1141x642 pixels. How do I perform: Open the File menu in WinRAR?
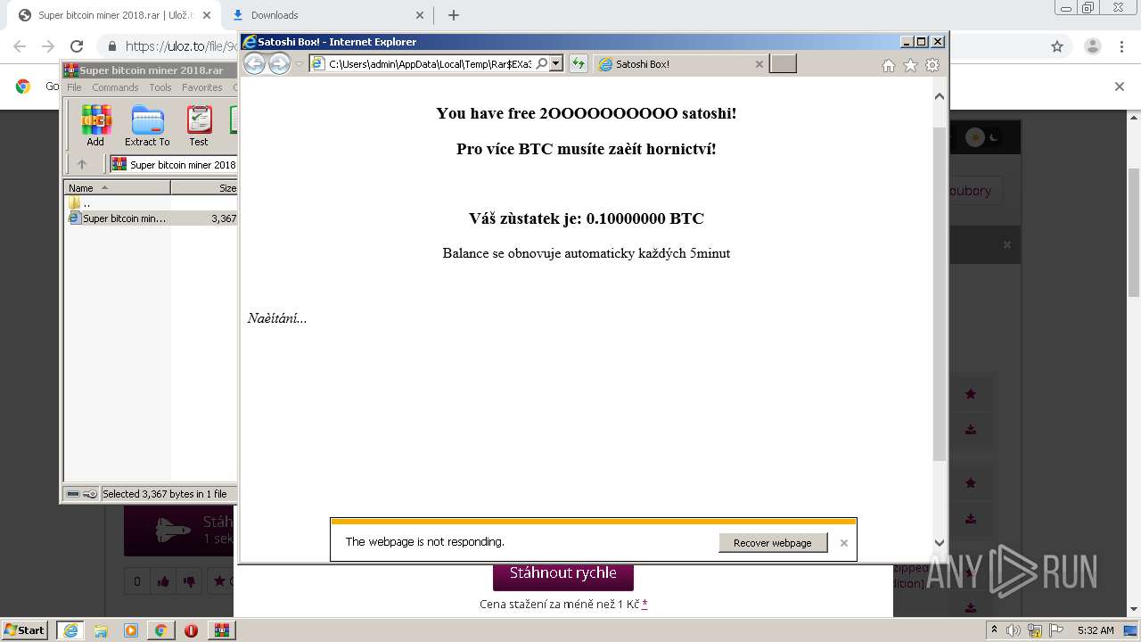point(74,87)
